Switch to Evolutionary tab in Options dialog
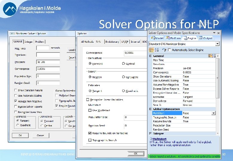This screenshot has height=161, width=233. click(112, 42)
